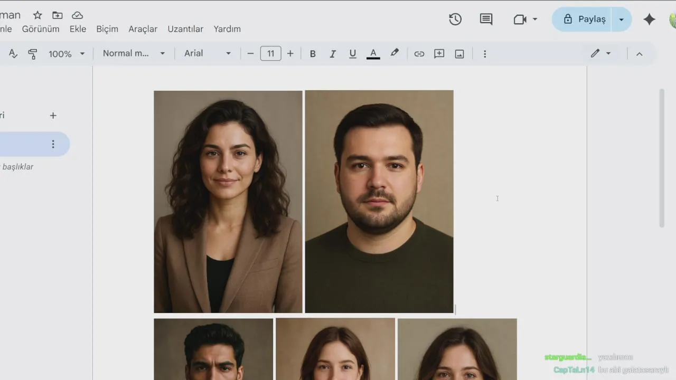Image resolution: width=676 pixels, height=380 pixels.
Task: Open the Ekle menu
Action: [x=78, y=29]
